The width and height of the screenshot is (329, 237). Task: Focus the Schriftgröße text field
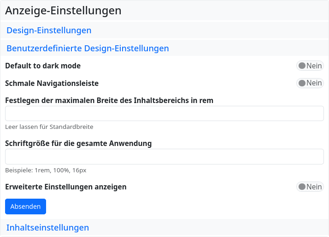164,157
